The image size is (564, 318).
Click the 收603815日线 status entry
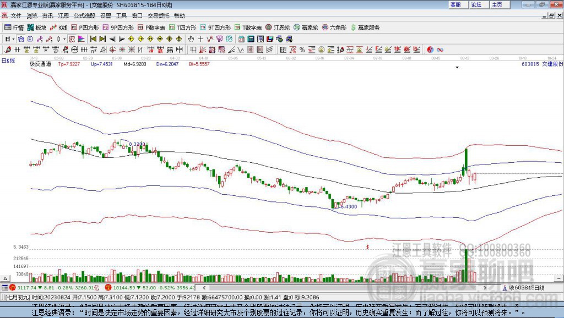527,287
